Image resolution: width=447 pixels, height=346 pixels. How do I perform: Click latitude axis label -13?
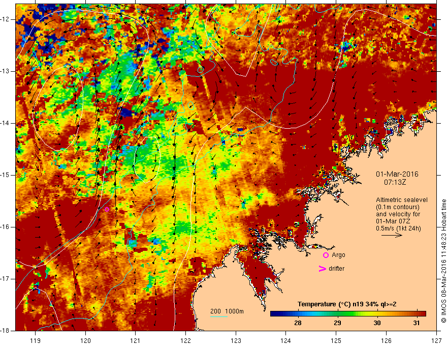pyautogui.click(x=5, y=71)
